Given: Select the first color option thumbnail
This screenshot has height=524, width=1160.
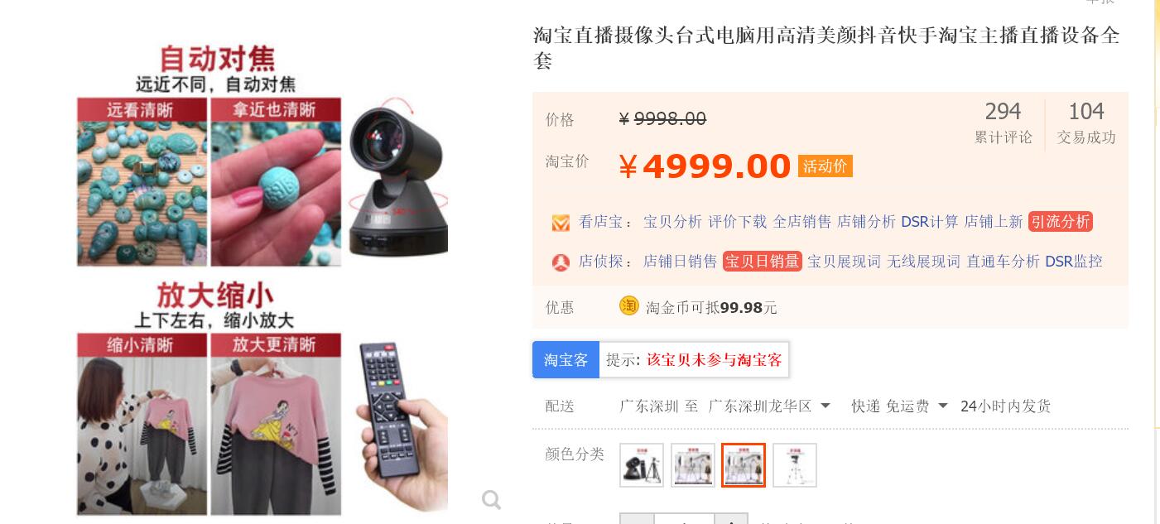Looking at the screenshot, I should pos(642,465).
